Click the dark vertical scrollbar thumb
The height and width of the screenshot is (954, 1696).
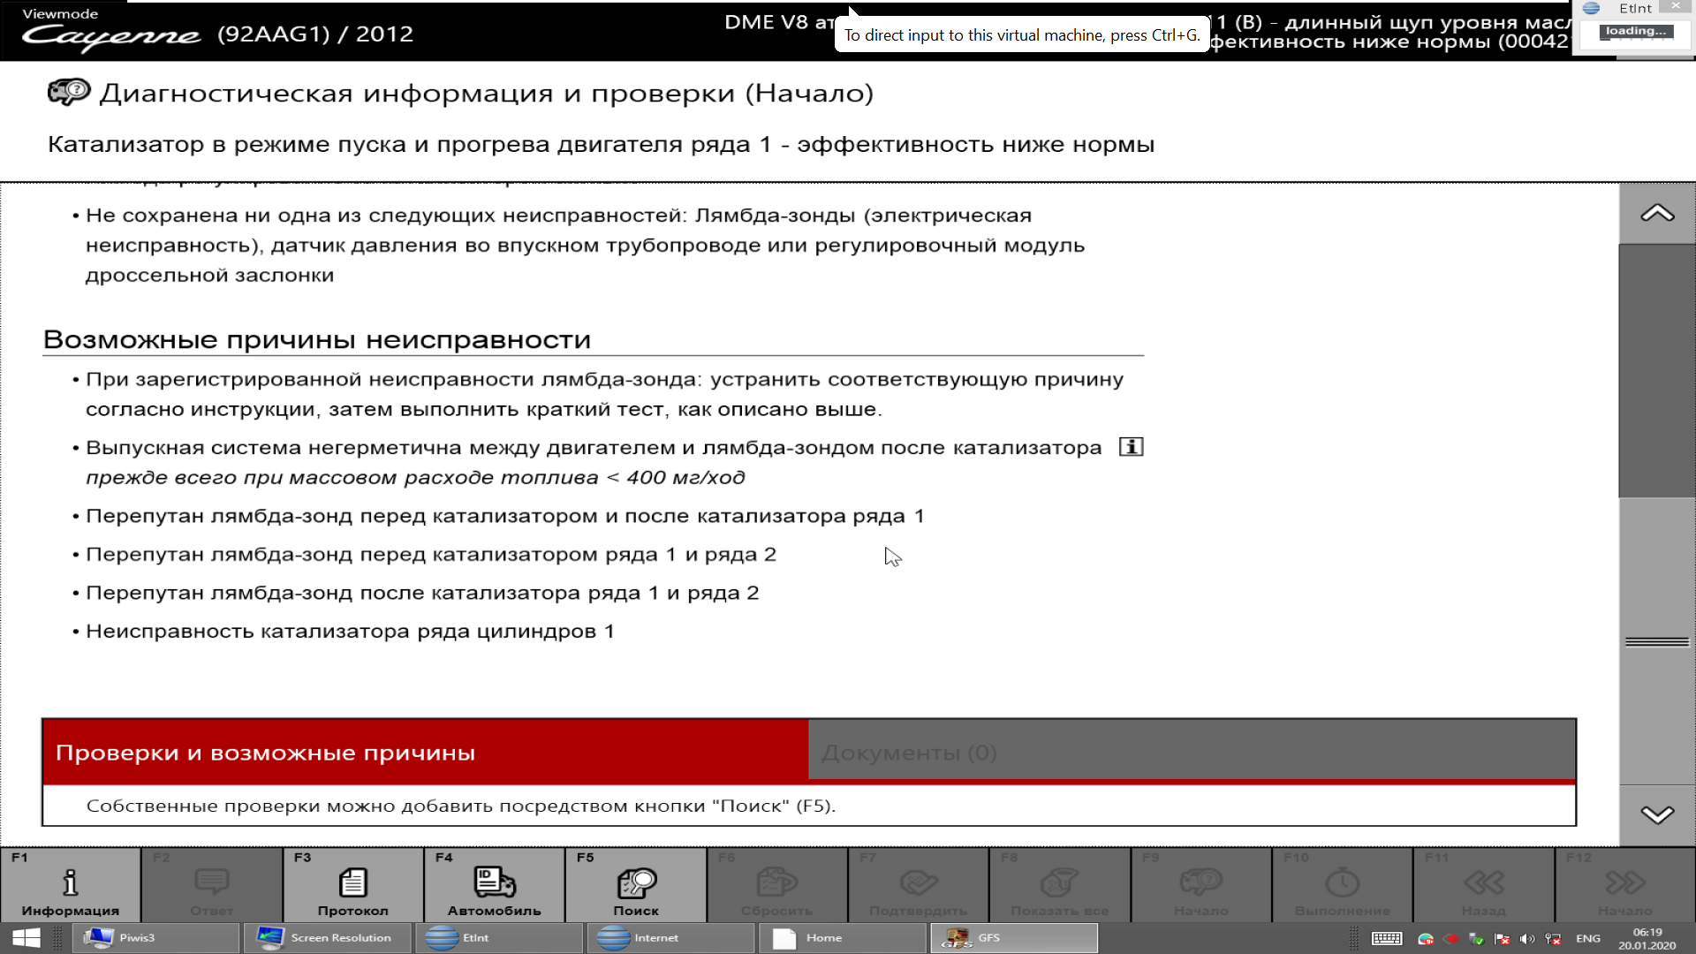(1657, 371)
